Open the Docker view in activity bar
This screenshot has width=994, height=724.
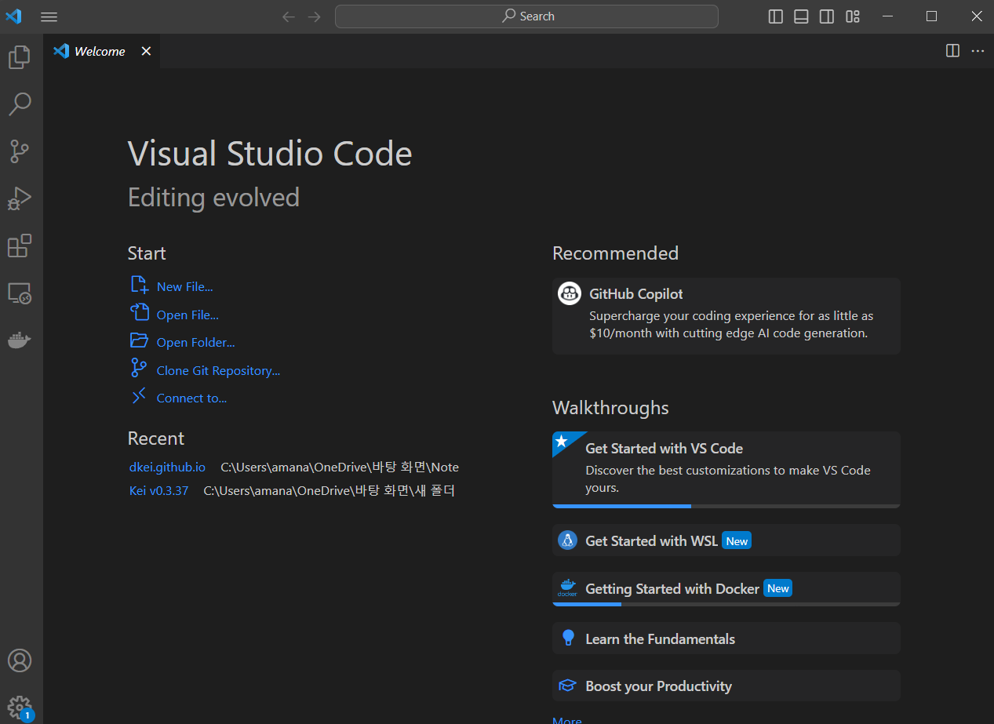click(20, 340)
